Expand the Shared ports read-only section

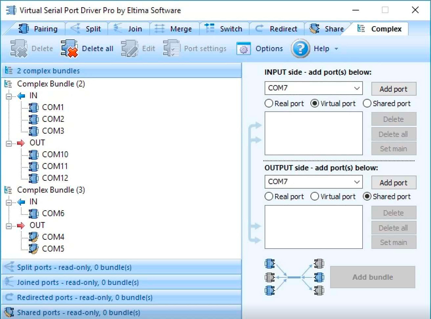pyautogui.click(x=121, y=312)
